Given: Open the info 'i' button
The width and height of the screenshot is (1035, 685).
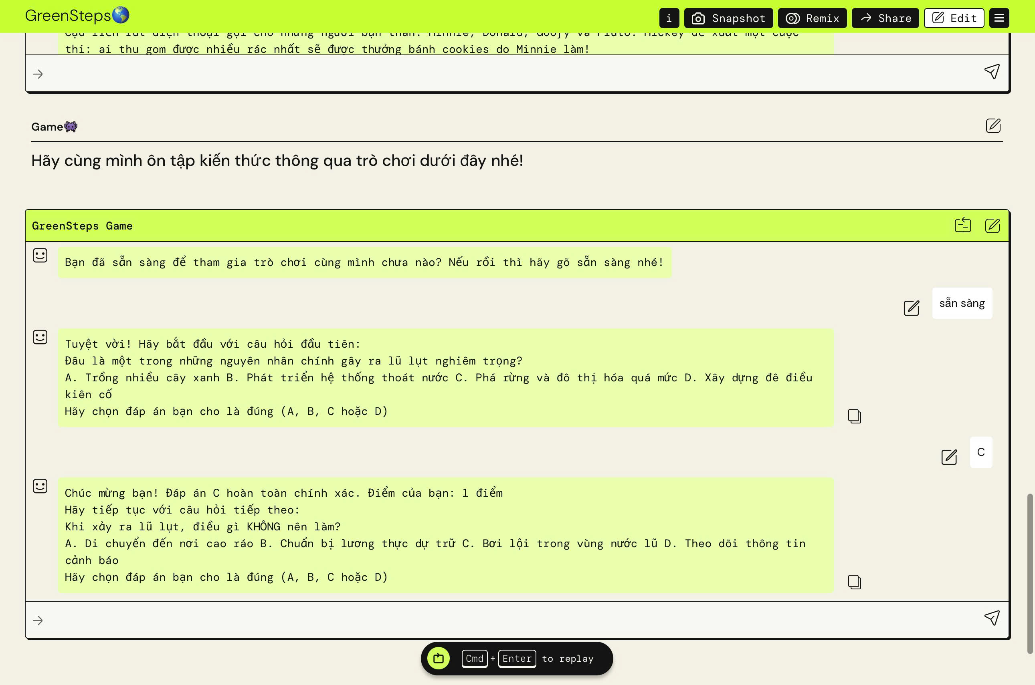Looking at the screenshot, I should coord(669,18).
